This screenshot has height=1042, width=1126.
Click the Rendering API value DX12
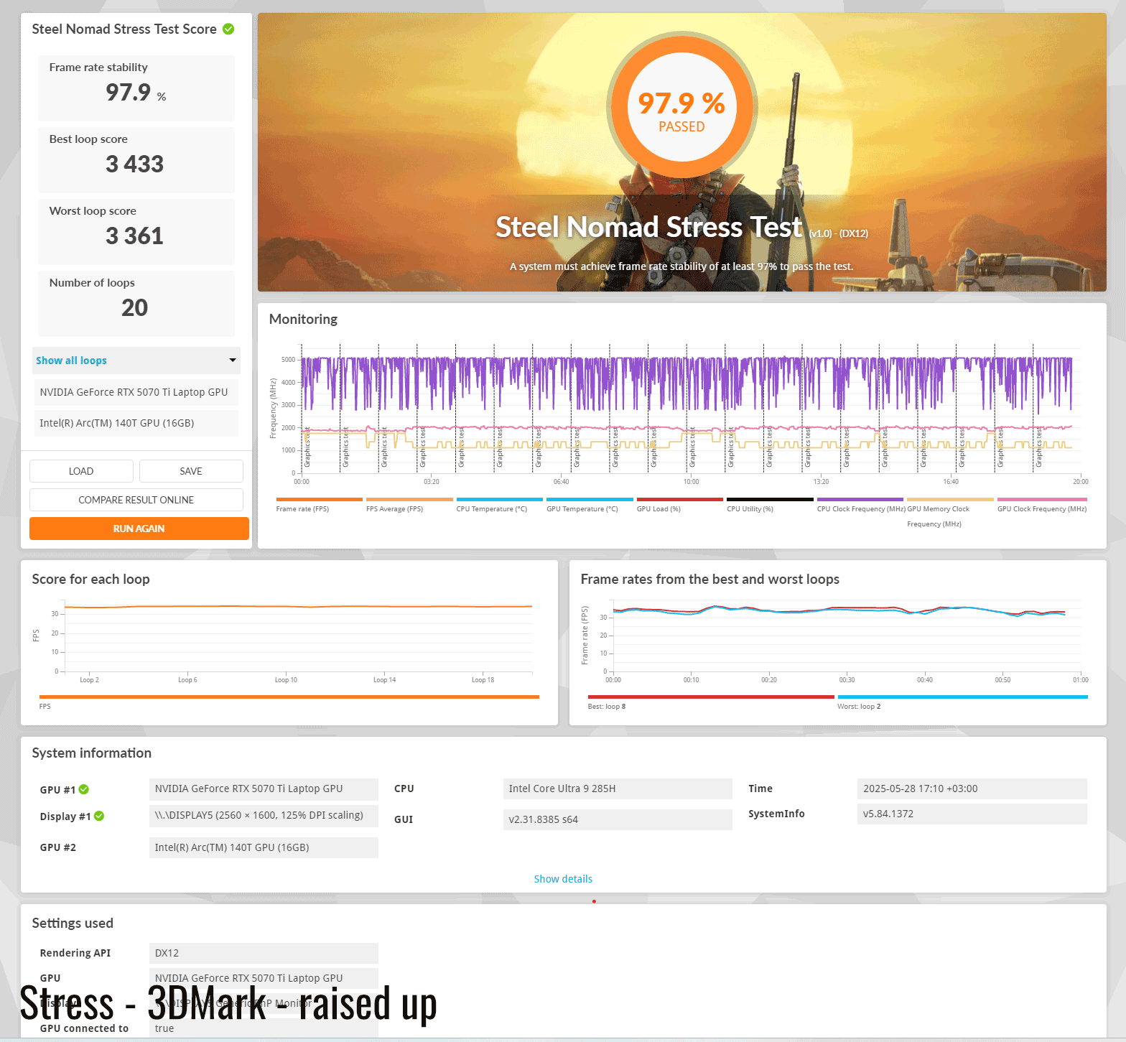pyautogui.click(x=264, y=953)
